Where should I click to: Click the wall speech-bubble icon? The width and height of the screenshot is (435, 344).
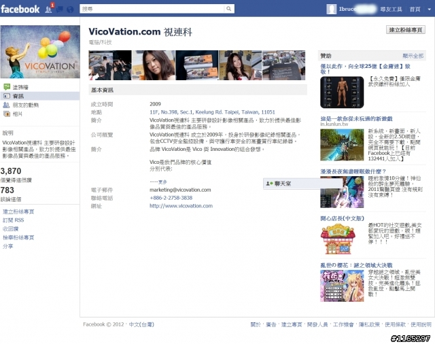pyautogui.click(x=7, y=87)
